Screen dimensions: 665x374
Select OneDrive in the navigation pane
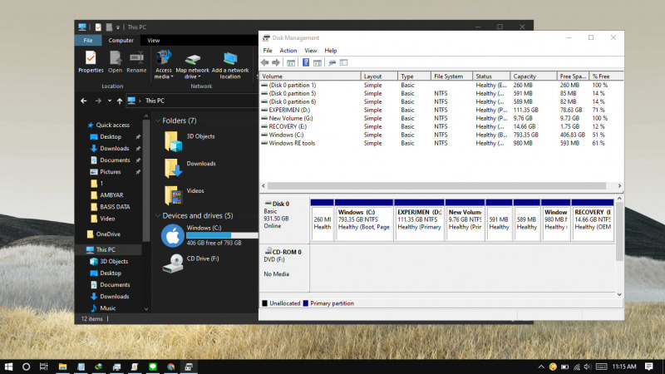pos(108,234)
